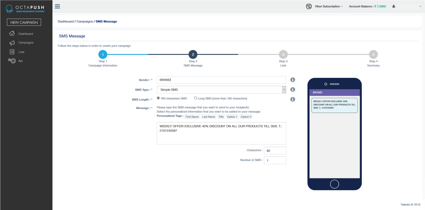Click the SMS Message breadcrumb
This screenshot has height=210, width=425.
point(106,21)
